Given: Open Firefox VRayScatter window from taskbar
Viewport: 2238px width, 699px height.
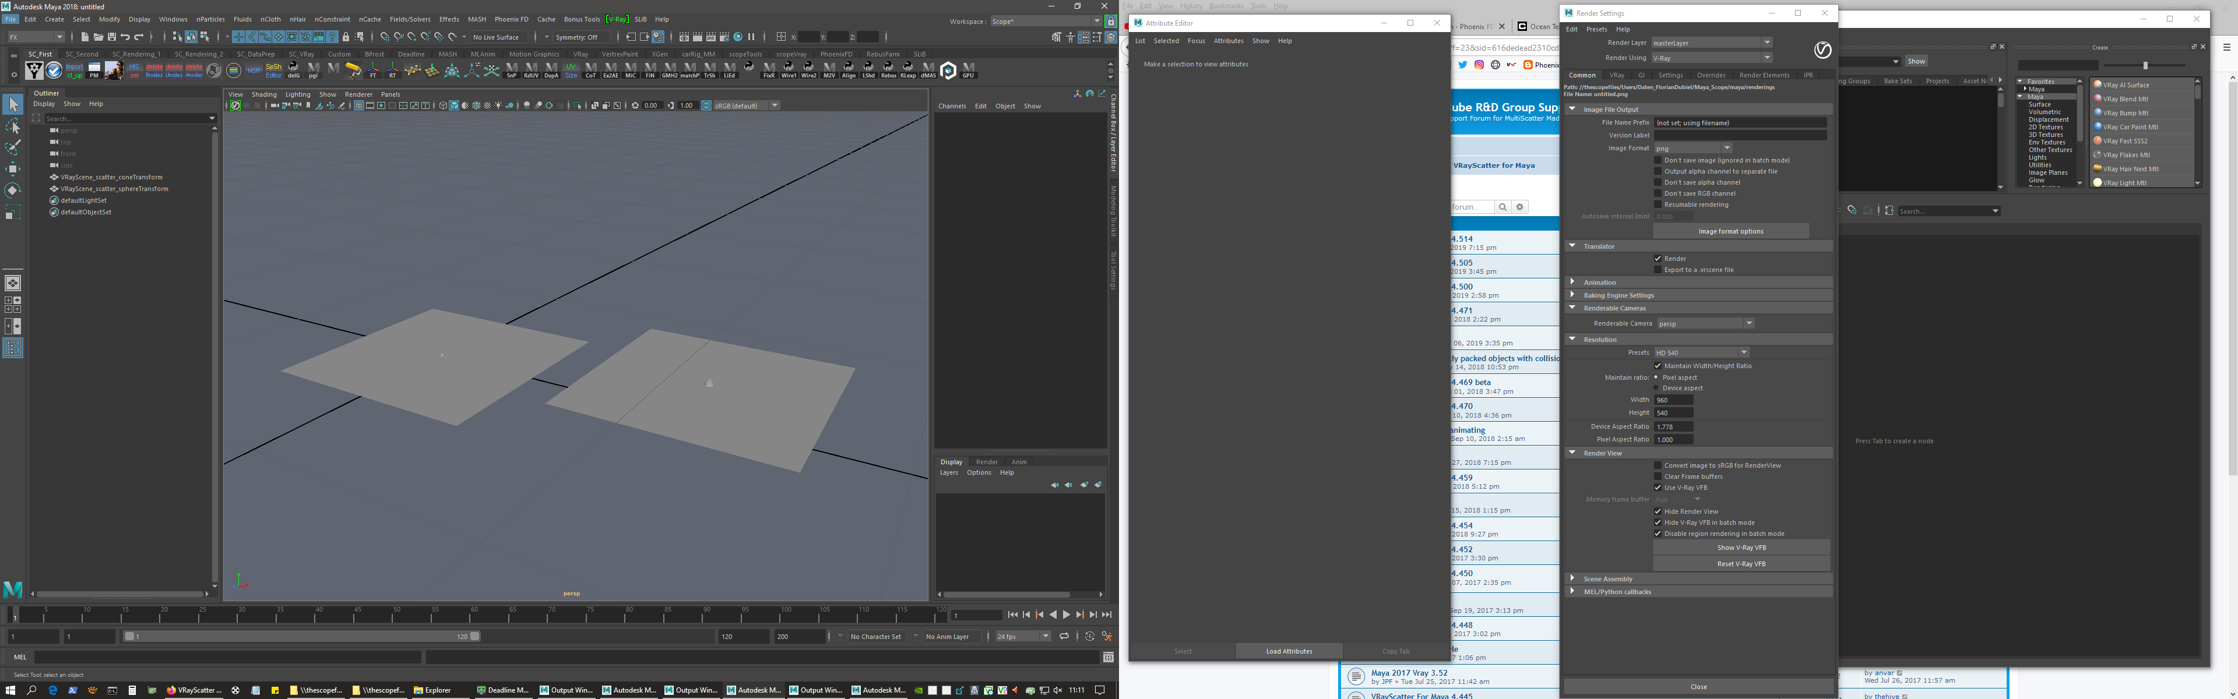Looking at the screenshot, I should (193, 690).
